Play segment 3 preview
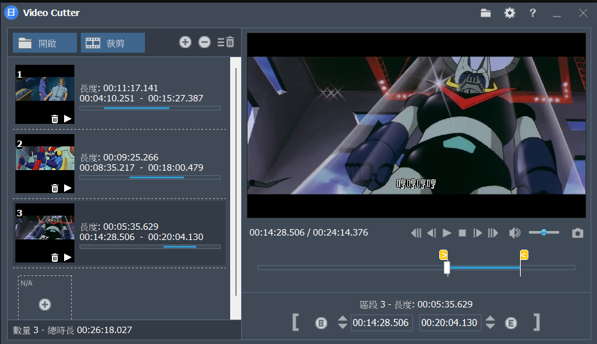597x344 pixels. [x=68, y=258]
